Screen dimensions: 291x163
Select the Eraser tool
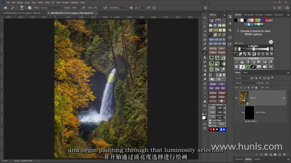tap(205, 66)
